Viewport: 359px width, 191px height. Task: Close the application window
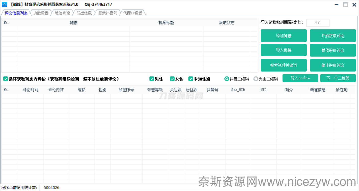point(354,5)
